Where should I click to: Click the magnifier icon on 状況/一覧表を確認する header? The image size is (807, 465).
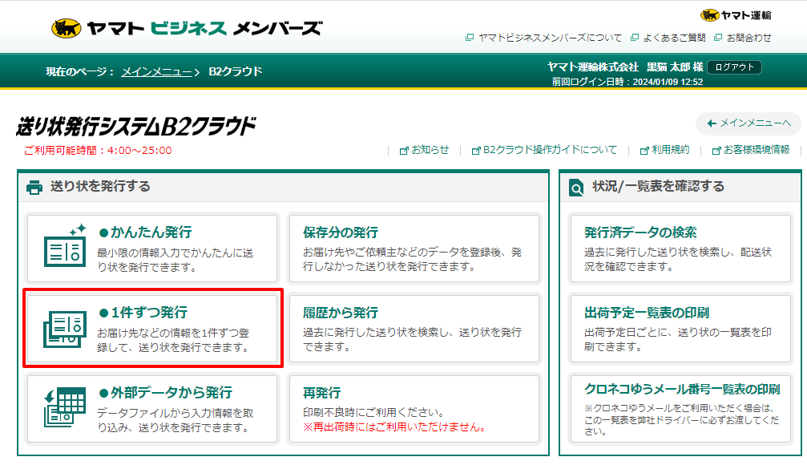[x=577, y=184]
